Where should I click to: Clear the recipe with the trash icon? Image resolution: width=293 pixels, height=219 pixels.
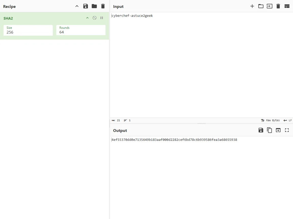coord(103,6)
